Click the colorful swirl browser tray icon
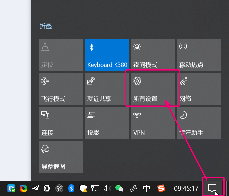 point(23,188)
